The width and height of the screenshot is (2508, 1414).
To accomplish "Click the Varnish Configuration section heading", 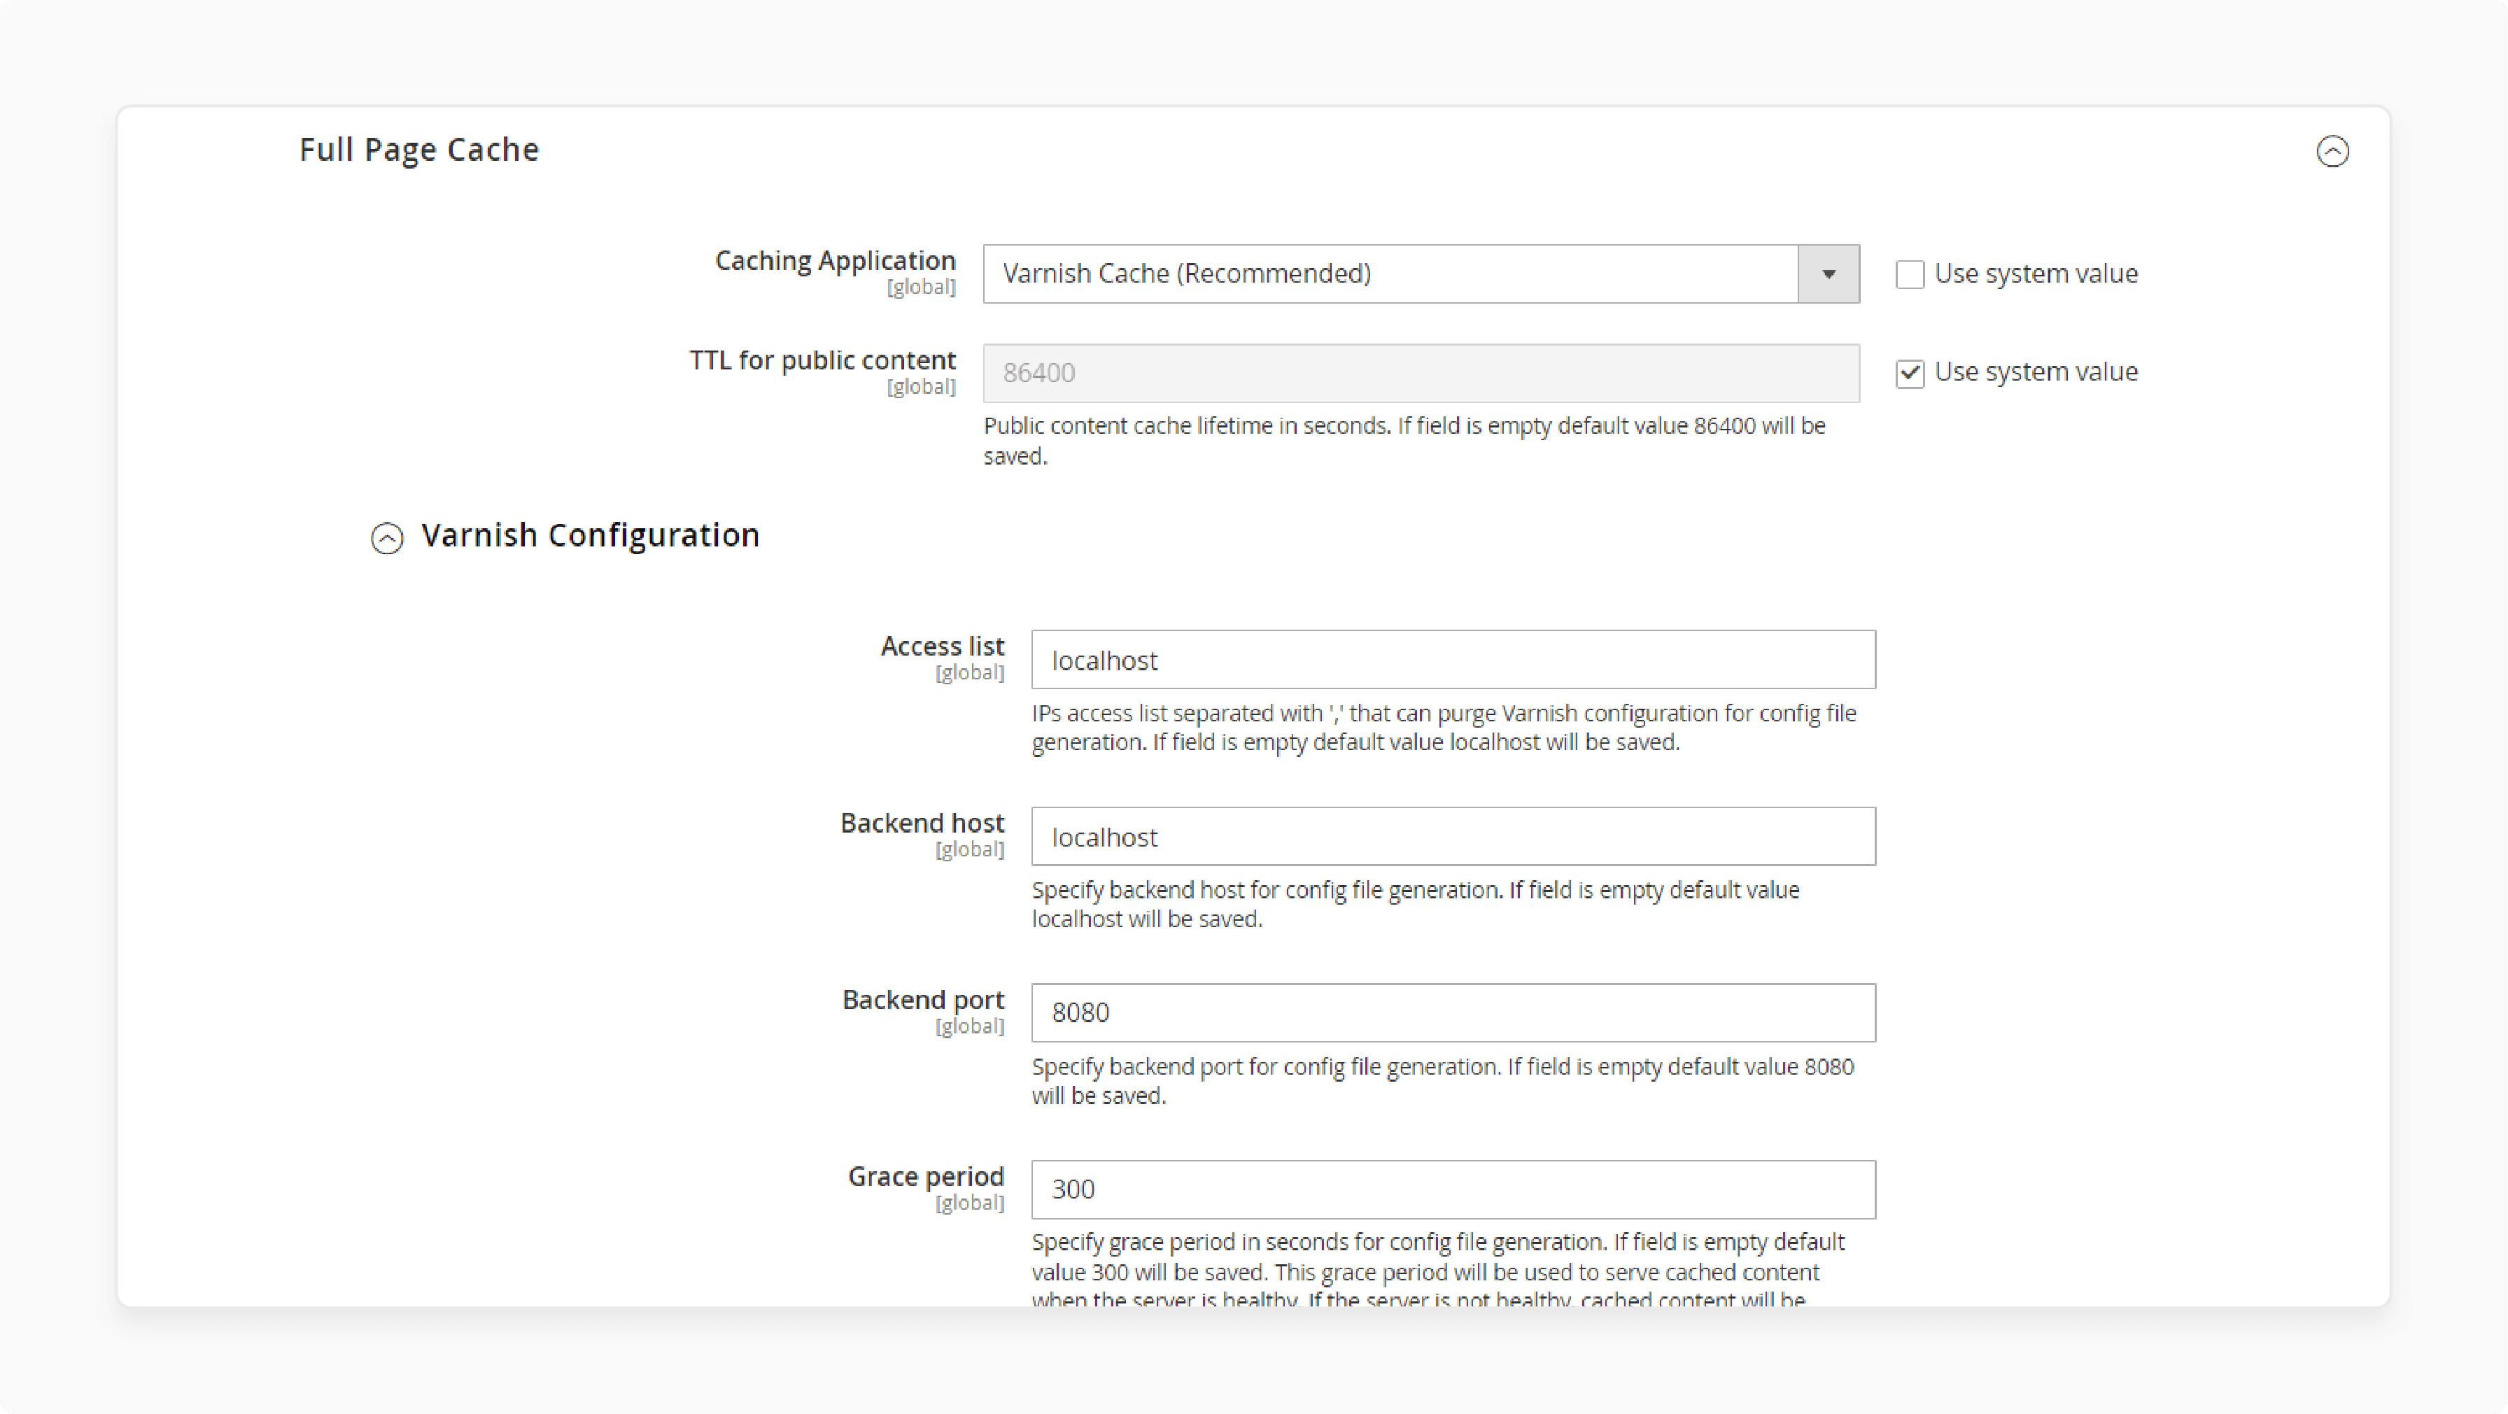I will coord(589,535).
